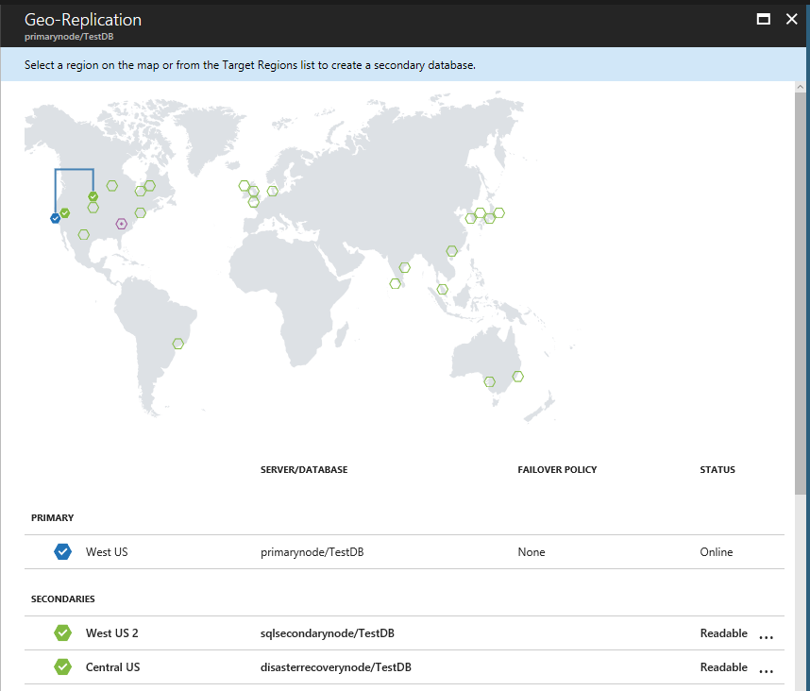Image resolution: width=810 pixels, height=691 pixels.
Task: Choose the southernmost India region hexagon
Action: pos(396,283)
